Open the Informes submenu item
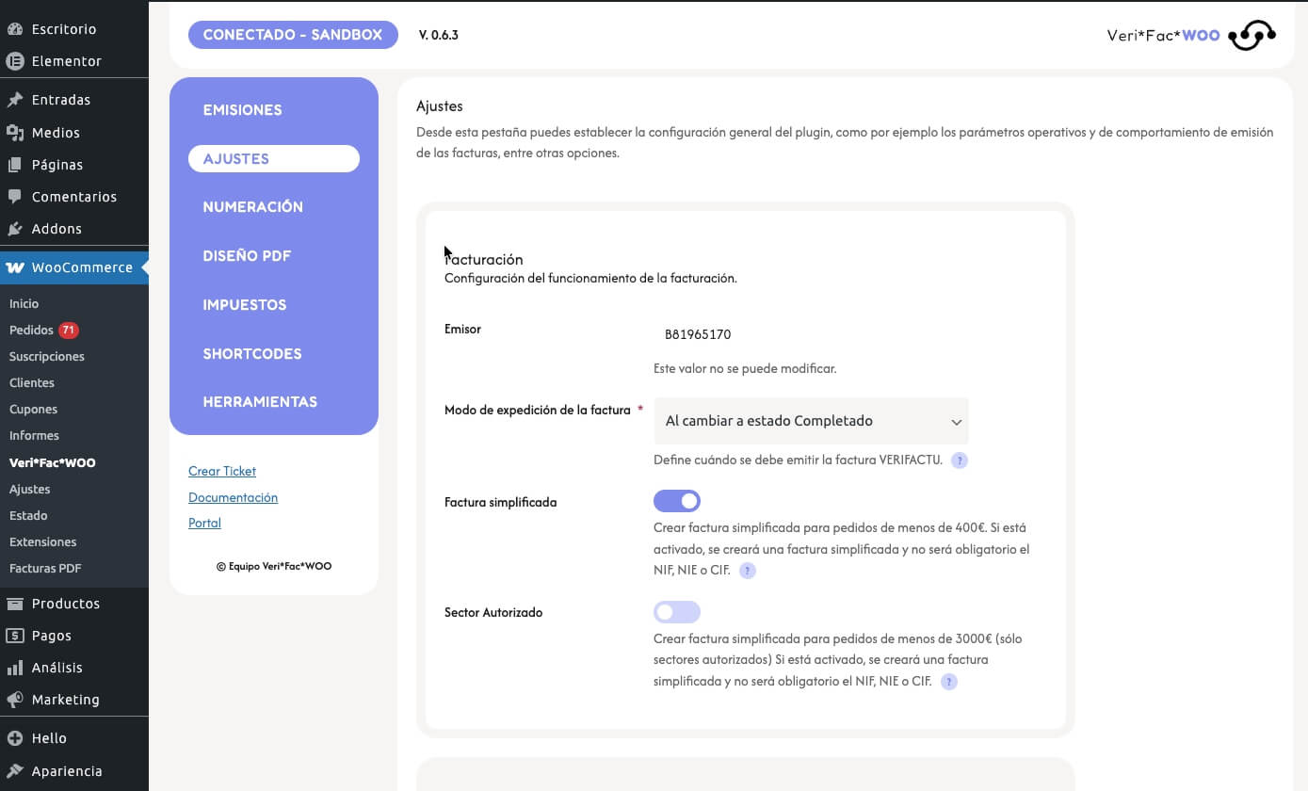 click(35, 436)
